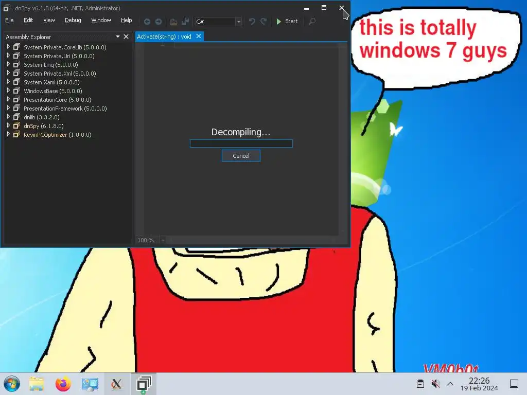
Task: Open the Windows Start orb
Action: 12,384
